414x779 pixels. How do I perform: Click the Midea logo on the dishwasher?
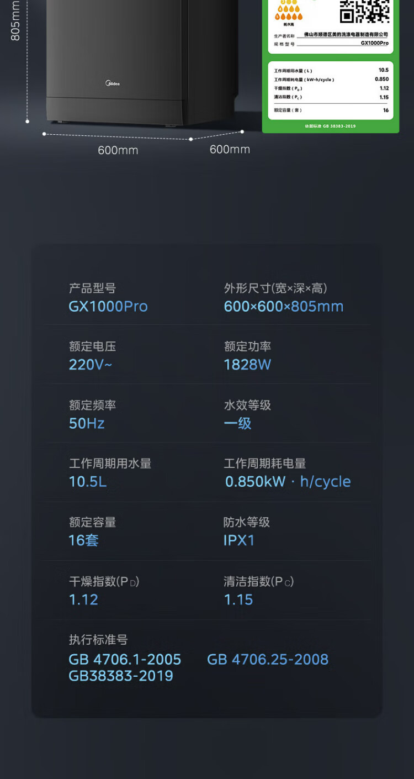[x=113, y=83]
